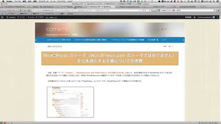This screenshot has height=124, width=221.
Task: Click the stats sparkline in admin bar
Action: (x=51, y=17)
